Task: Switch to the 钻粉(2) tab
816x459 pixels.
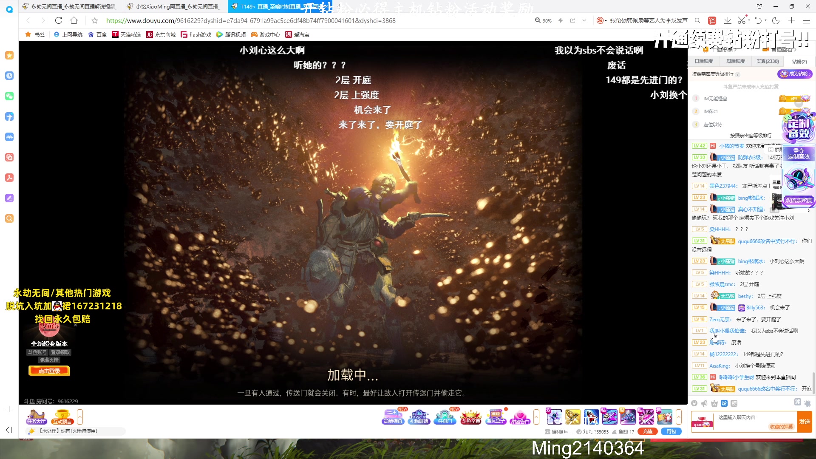Action: pyautogui.click(x=799, y=62)
